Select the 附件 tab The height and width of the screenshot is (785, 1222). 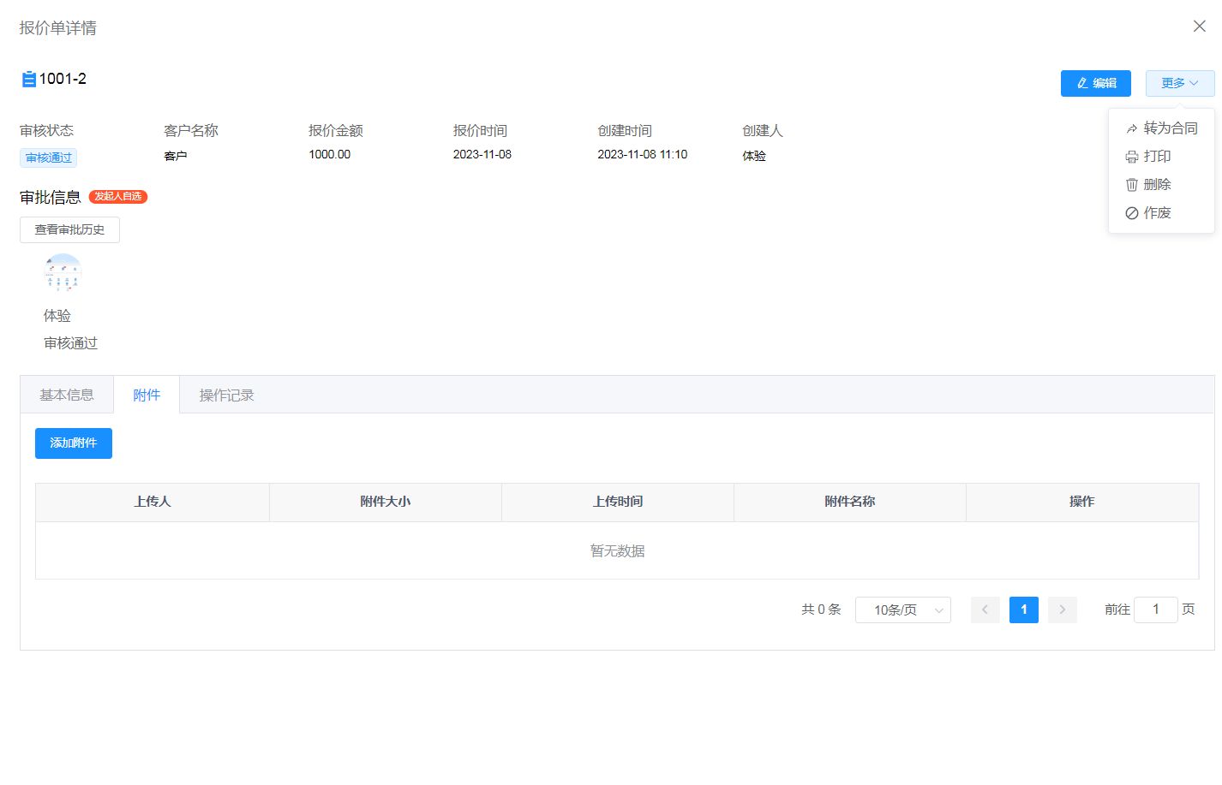coord(147,395)
